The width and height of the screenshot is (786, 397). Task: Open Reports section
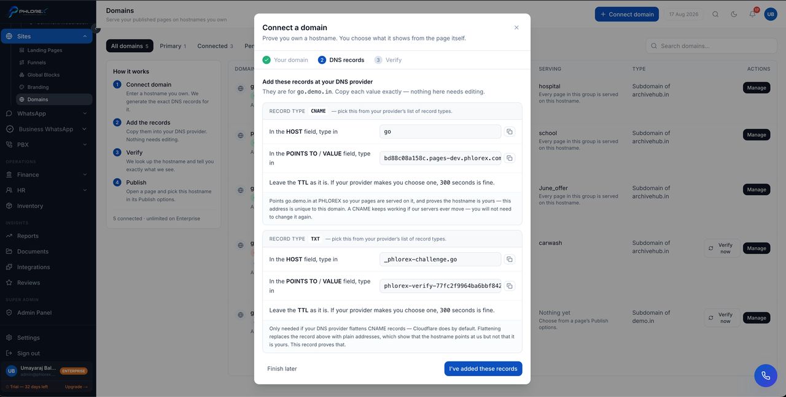pyautogui.click(x=28, y=236)
